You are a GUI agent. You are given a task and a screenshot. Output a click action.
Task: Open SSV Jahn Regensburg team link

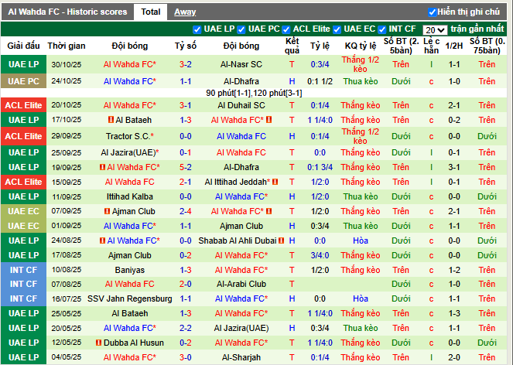[x=130, y=298]
